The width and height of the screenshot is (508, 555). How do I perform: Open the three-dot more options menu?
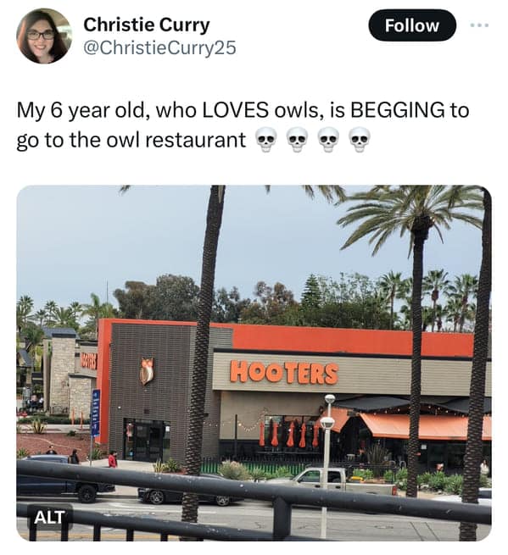[x=480, y=25]
